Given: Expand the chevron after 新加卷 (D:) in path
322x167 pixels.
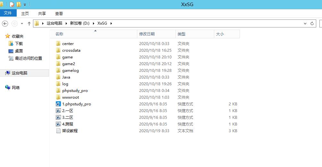Looking at the screenshot, I should pos(93,23).
